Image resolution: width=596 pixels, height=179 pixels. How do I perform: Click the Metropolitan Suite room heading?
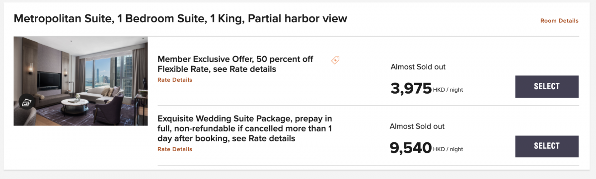click(180, 19)
